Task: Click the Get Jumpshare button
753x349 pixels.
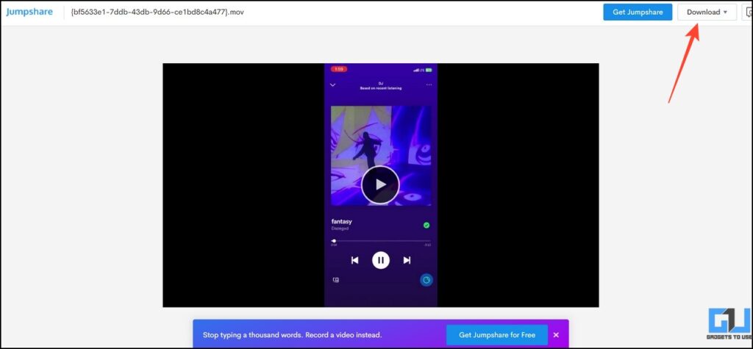Action: (638, 12)
